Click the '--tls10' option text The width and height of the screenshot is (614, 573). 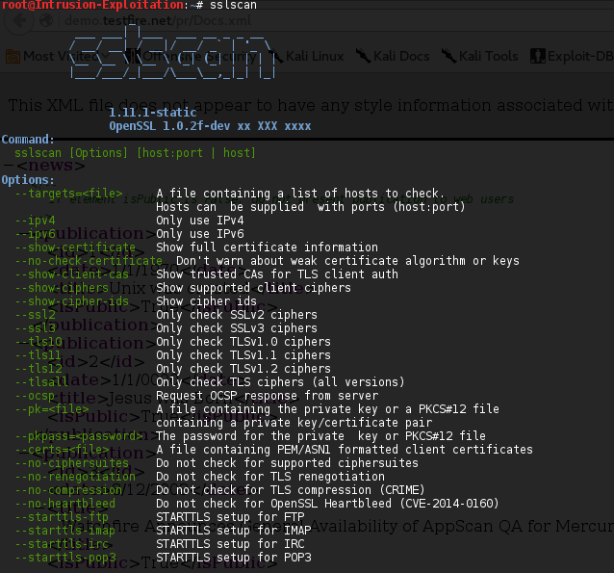point(38,342)
